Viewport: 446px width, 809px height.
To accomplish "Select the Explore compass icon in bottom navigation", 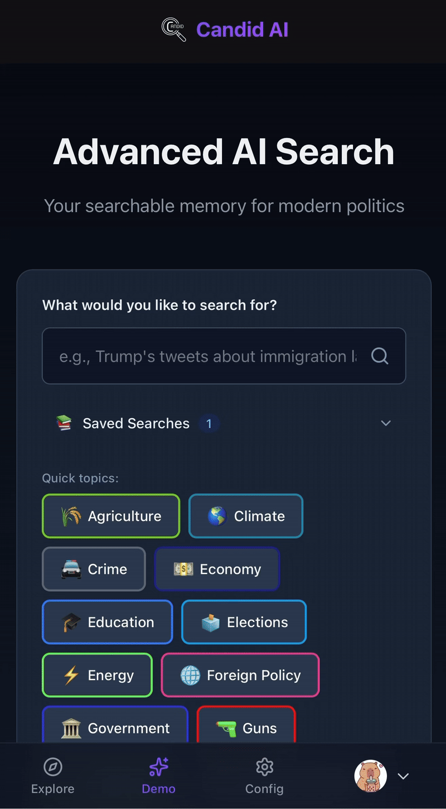I will pos(52,767).
